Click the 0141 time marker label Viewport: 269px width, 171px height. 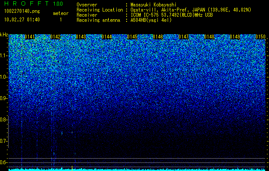30,37
